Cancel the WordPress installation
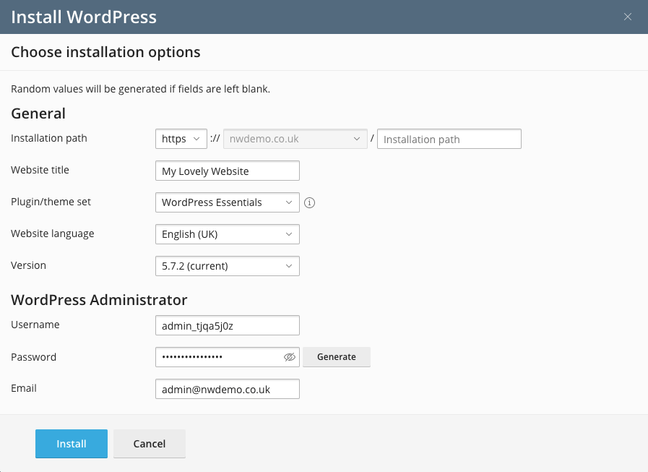The width and height of the screenshot is (648, 472). [150, 444]
